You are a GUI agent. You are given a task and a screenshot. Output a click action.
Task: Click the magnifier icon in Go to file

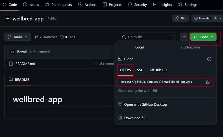tap(124, 37)
